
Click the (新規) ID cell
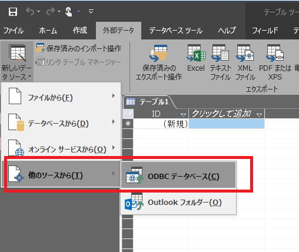(161, 124)
